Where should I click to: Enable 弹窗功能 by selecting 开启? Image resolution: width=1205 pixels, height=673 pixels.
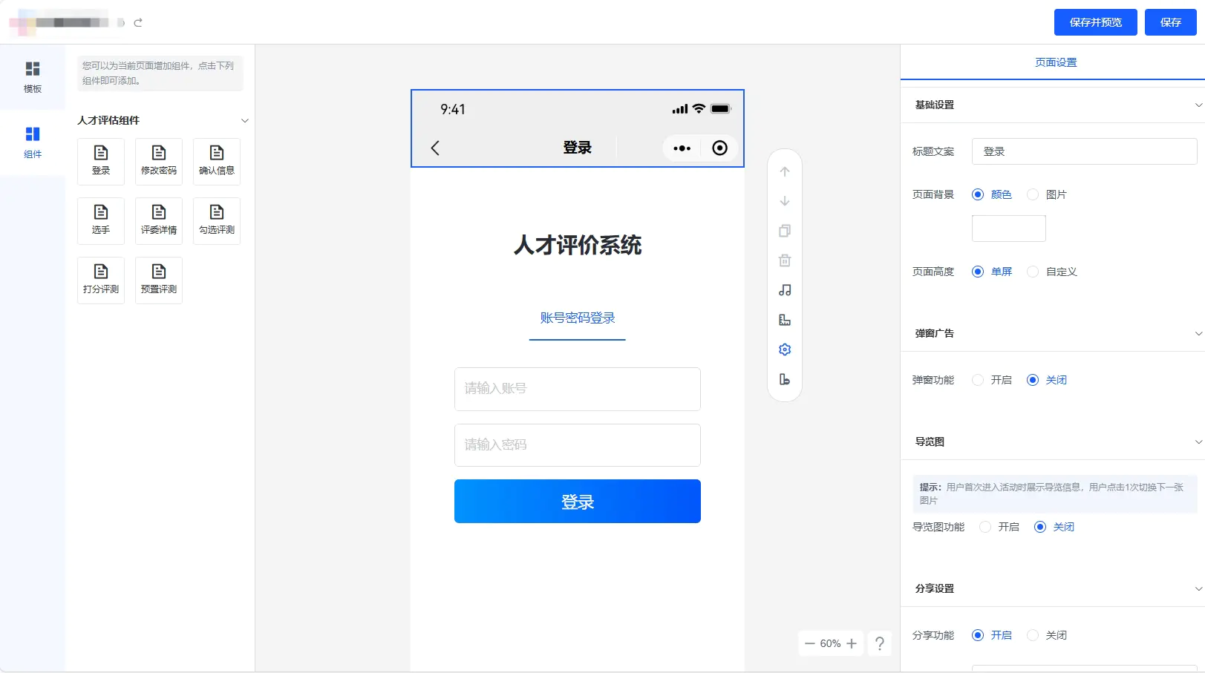[x=978, y=380]
